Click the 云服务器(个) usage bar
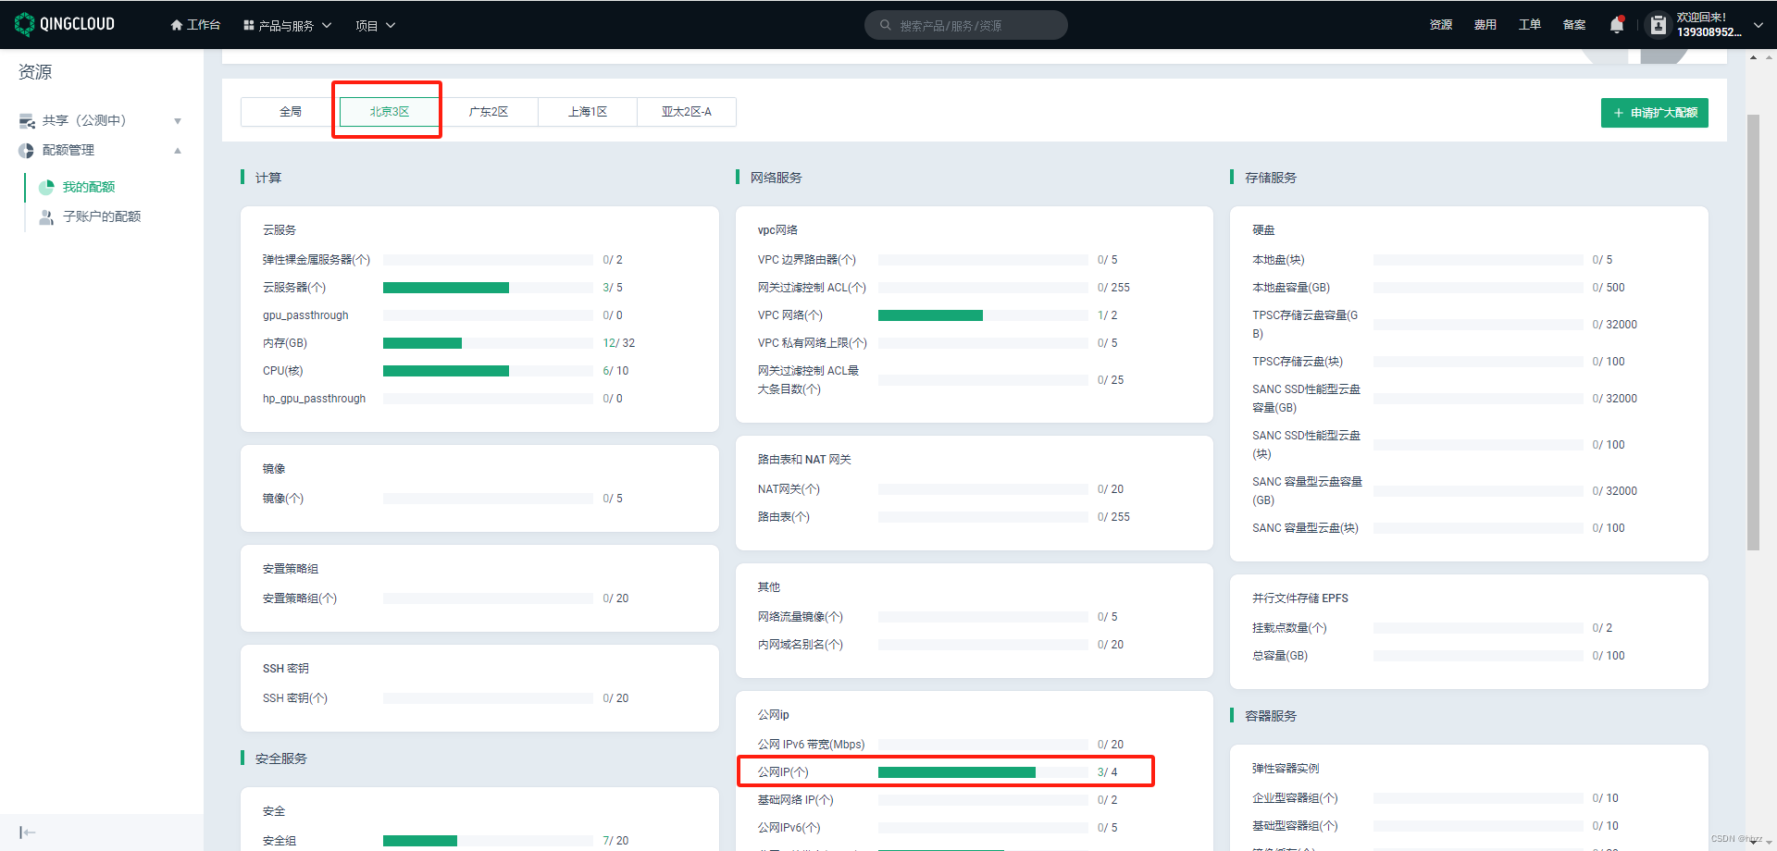The width and height of the screenshot is (1777, 851). 488,288
